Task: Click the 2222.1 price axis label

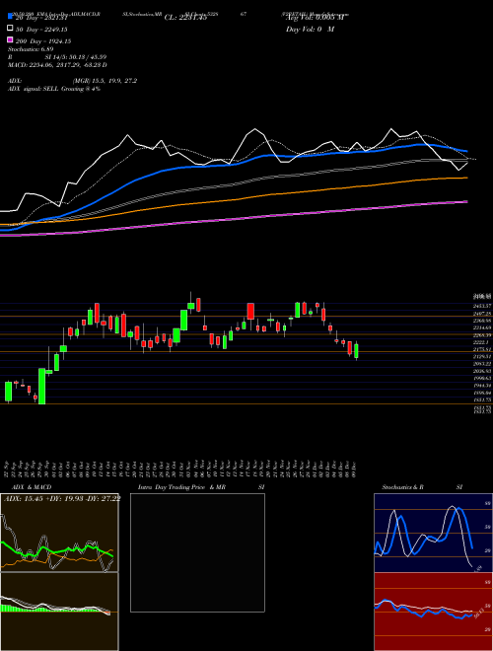Action: point(481,342)
